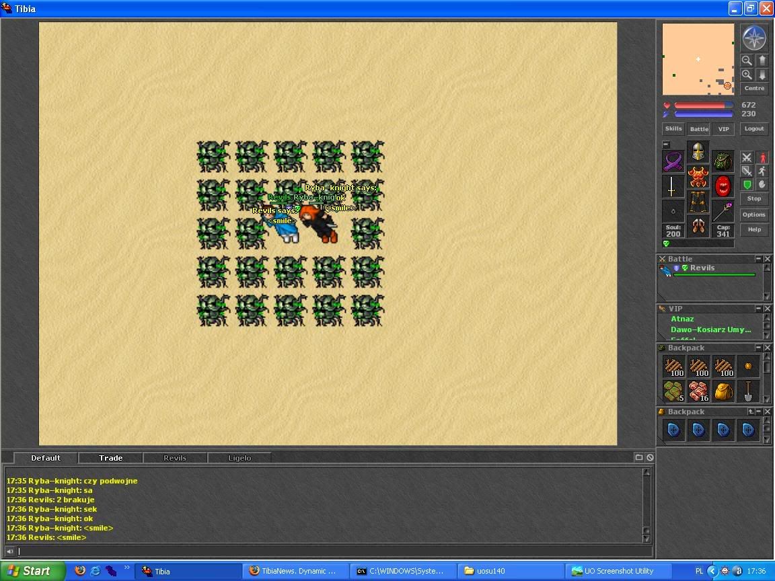Expand hidden system tray icons
The height and width of the screenshot is (581, 775).
coord(712,571)
